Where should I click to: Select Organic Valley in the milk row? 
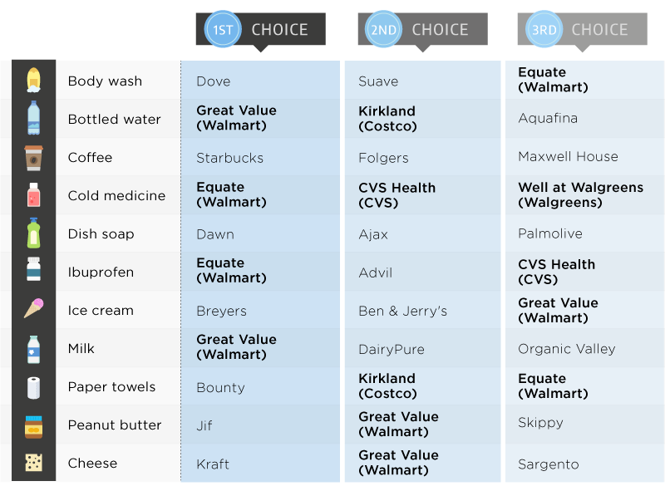(x=566, y=349)
